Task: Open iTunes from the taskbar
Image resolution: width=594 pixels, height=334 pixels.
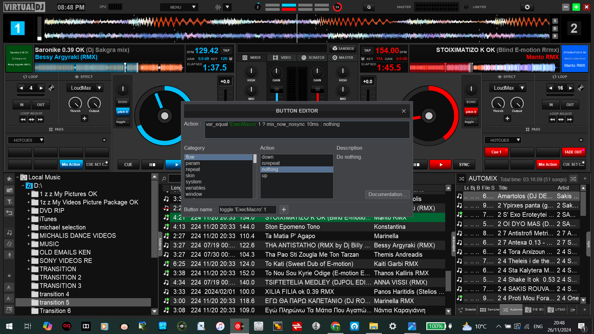Action: coord(220,326)
